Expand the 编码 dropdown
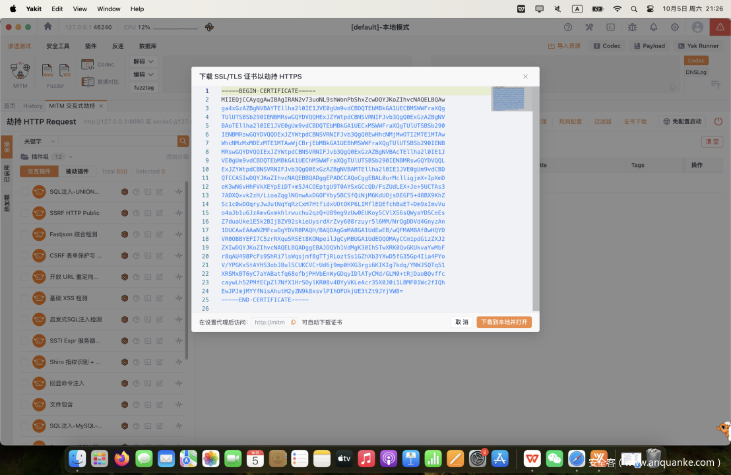This screenshot has width=731, height=475. pos(144,74)
